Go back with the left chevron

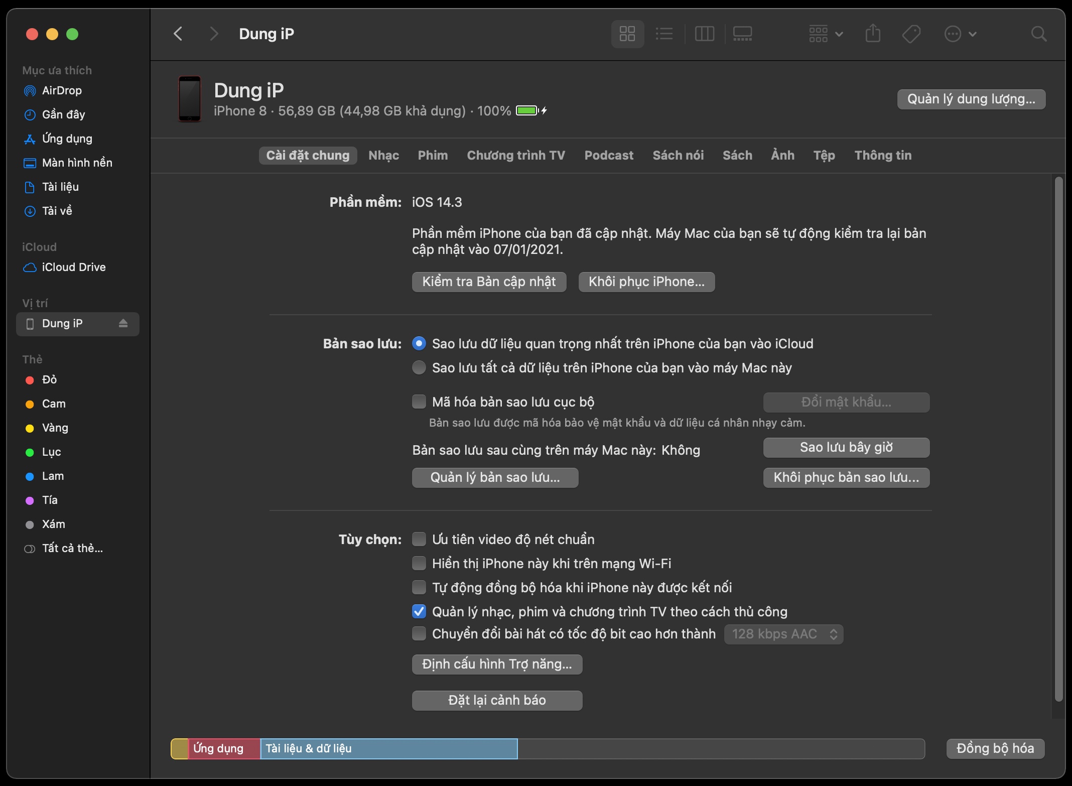pyautogui.click(x=178, y=34)
